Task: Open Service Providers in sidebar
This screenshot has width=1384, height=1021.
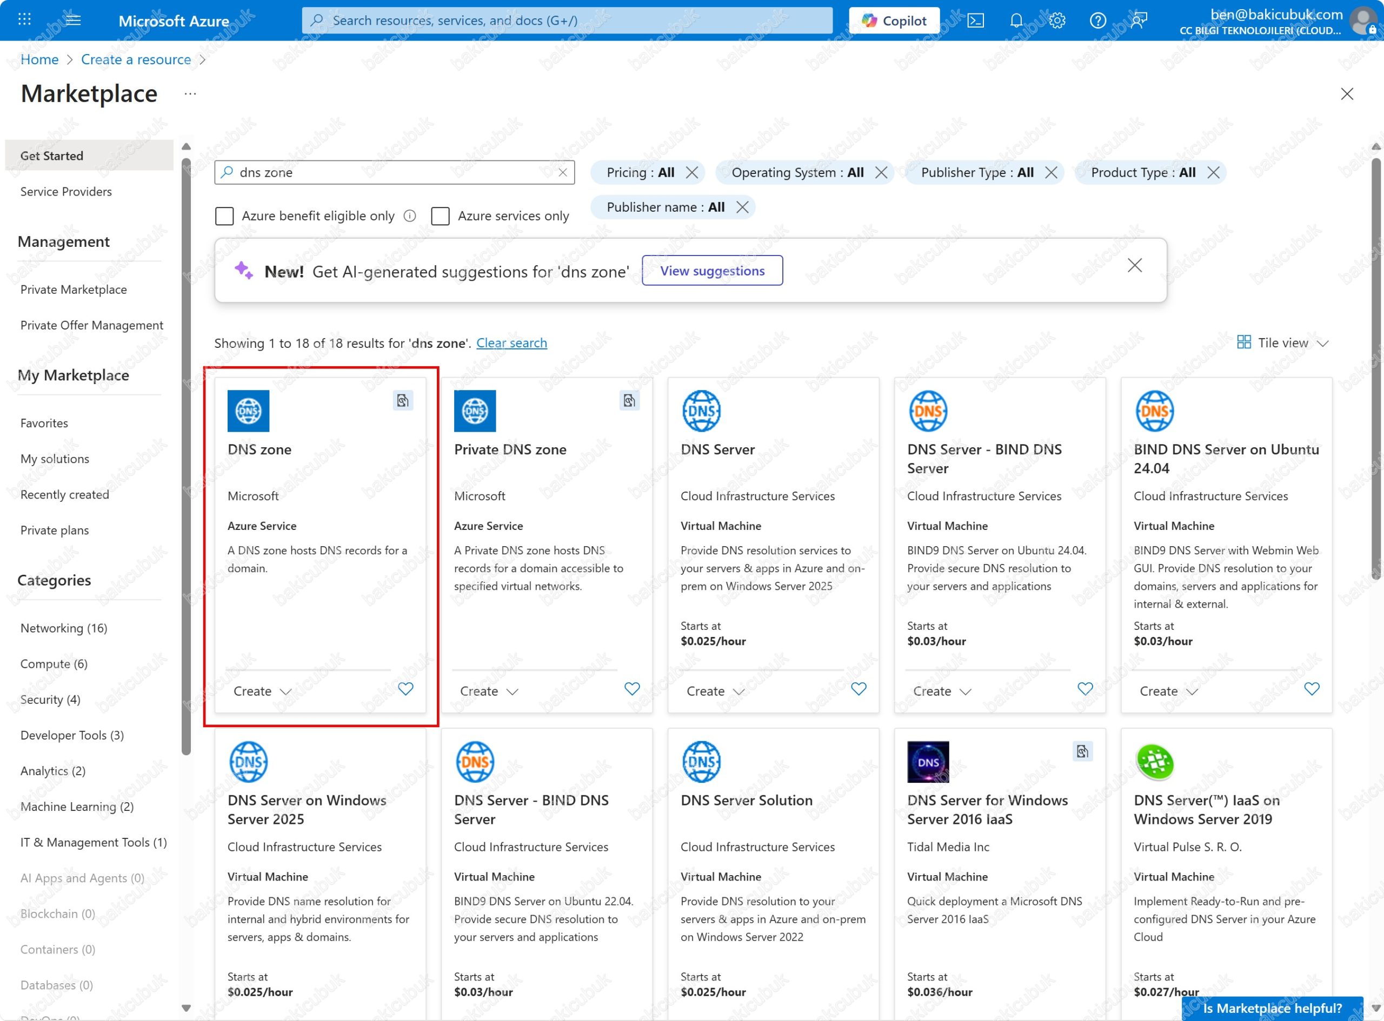Action: [x=66, y=192]
